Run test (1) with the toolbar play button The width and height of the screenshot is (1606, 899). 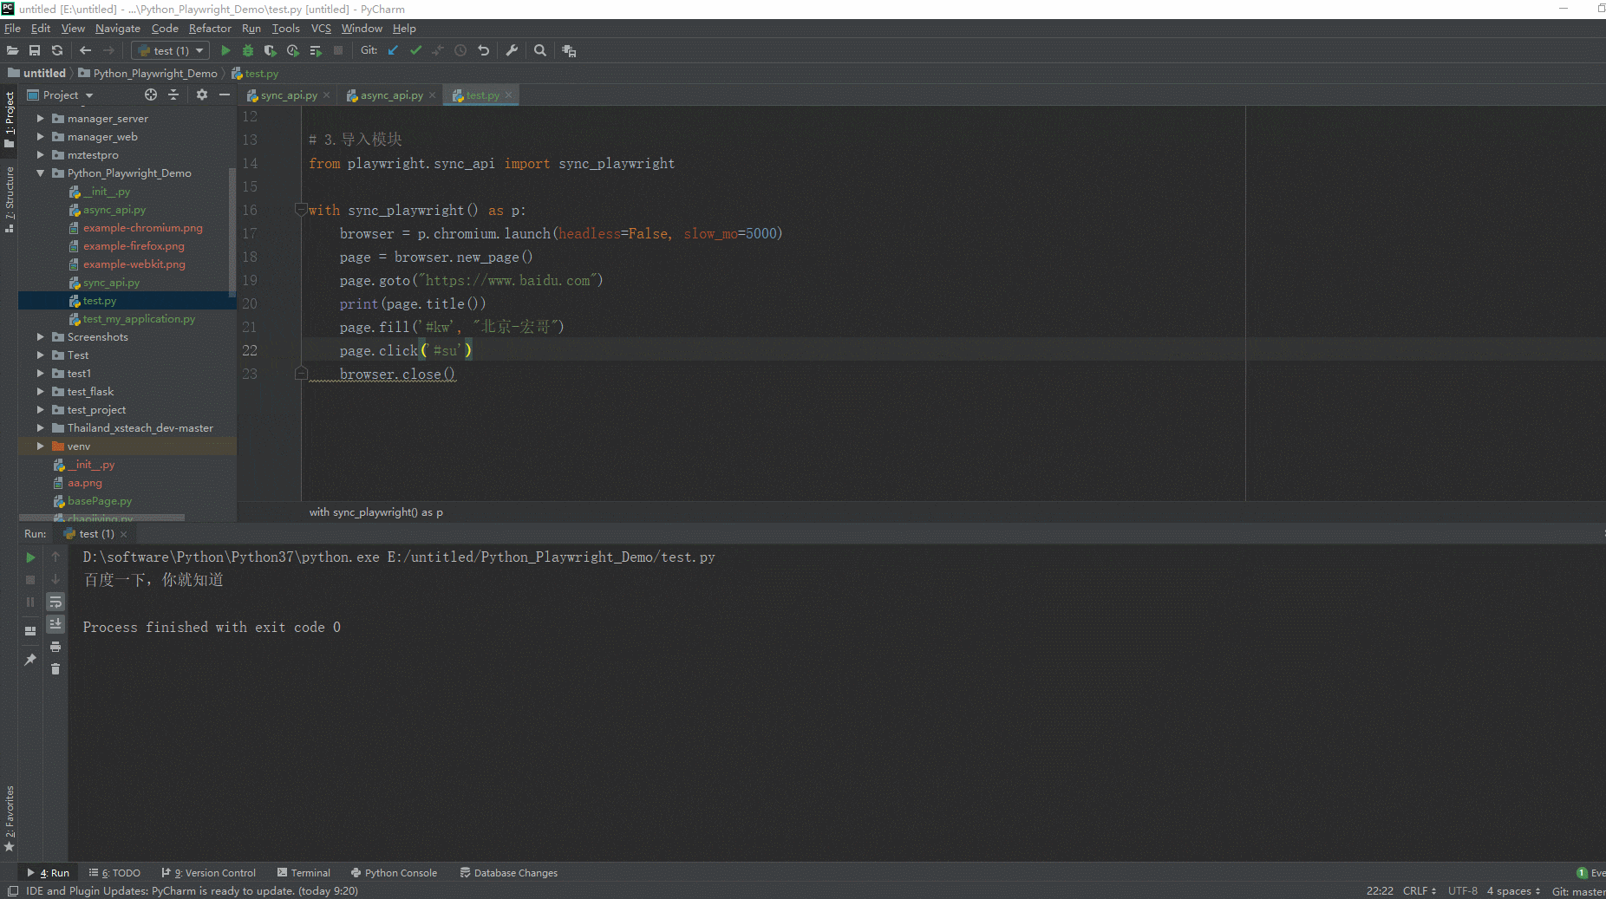[225, 50]
